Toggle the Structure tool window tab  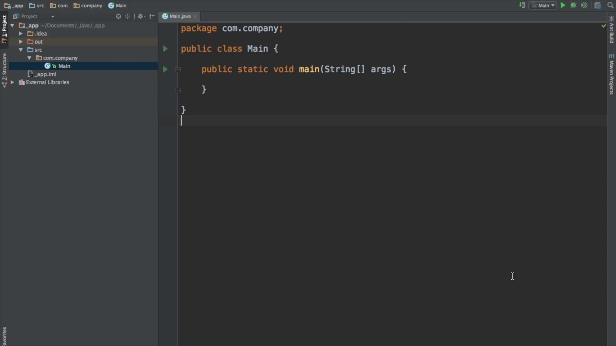[4, 70]
